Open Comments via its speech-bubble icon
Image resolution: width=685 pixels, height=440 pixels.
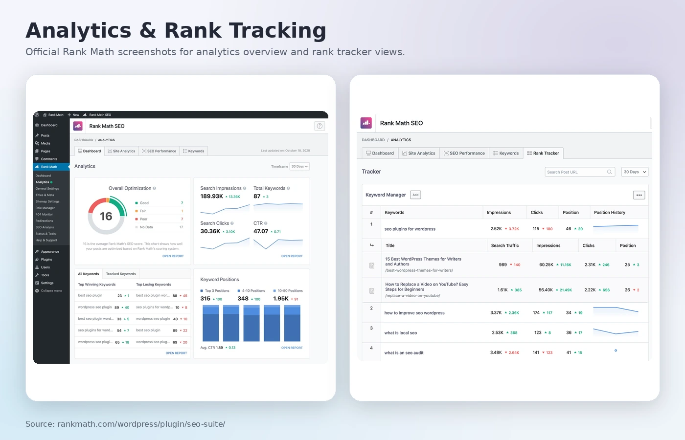37,159
